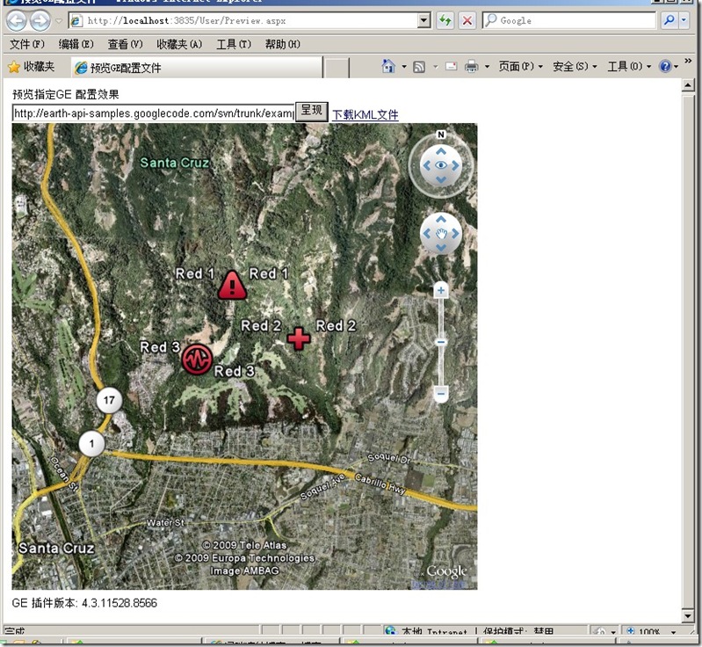Open the search provider dropdown arrow
The image size is (702, 647).
tap(684, 20)
